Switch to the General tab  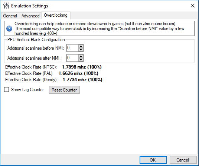pyautogui.click(x=10, y=16)
